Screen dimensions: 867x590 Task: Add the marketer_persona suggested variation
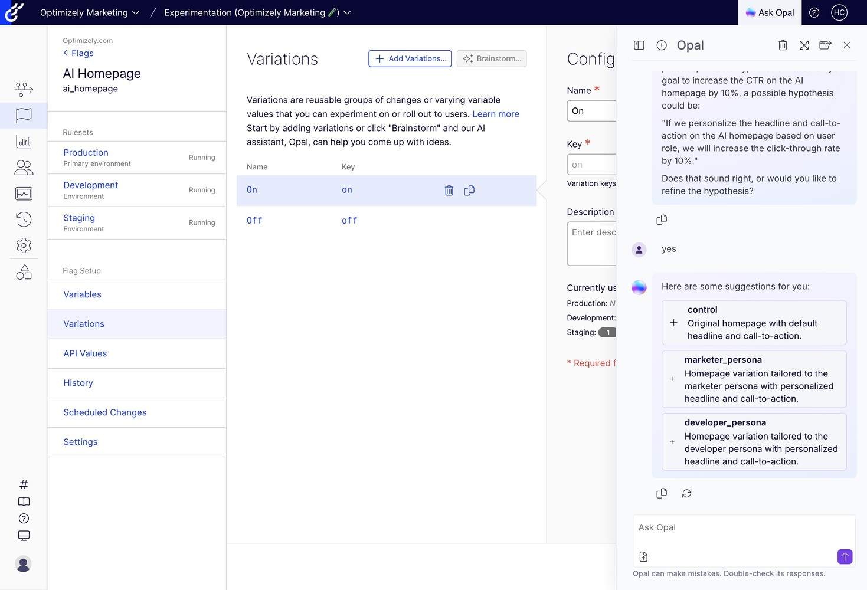click(x=672, y=379)
